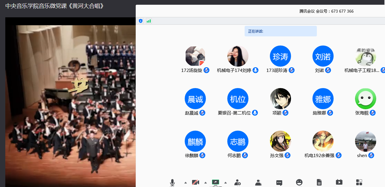Click the blue security shield icon
Image resolution: width=385 pixels, height=187 pixels.
pos(141,21)
